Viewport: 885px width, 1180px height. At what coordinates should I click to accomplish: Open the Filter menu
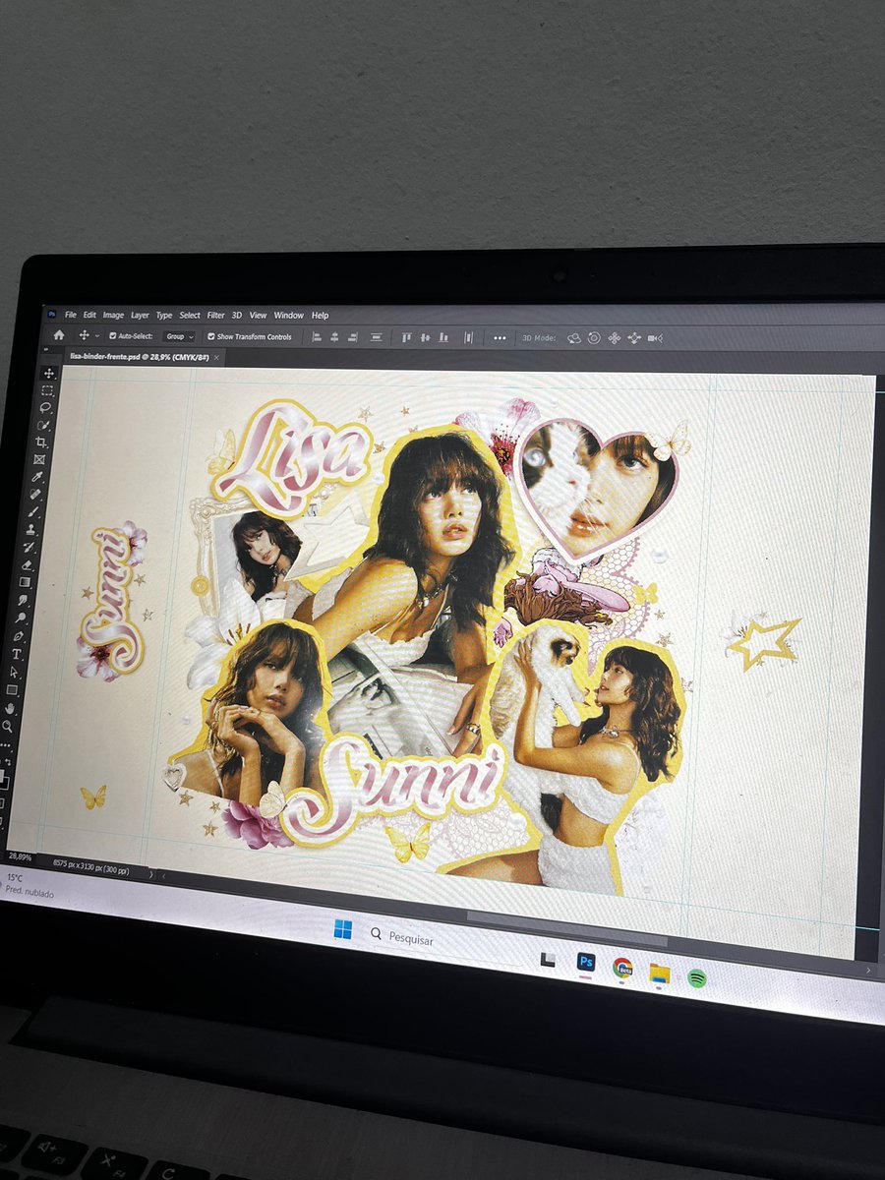click(216, 316)
